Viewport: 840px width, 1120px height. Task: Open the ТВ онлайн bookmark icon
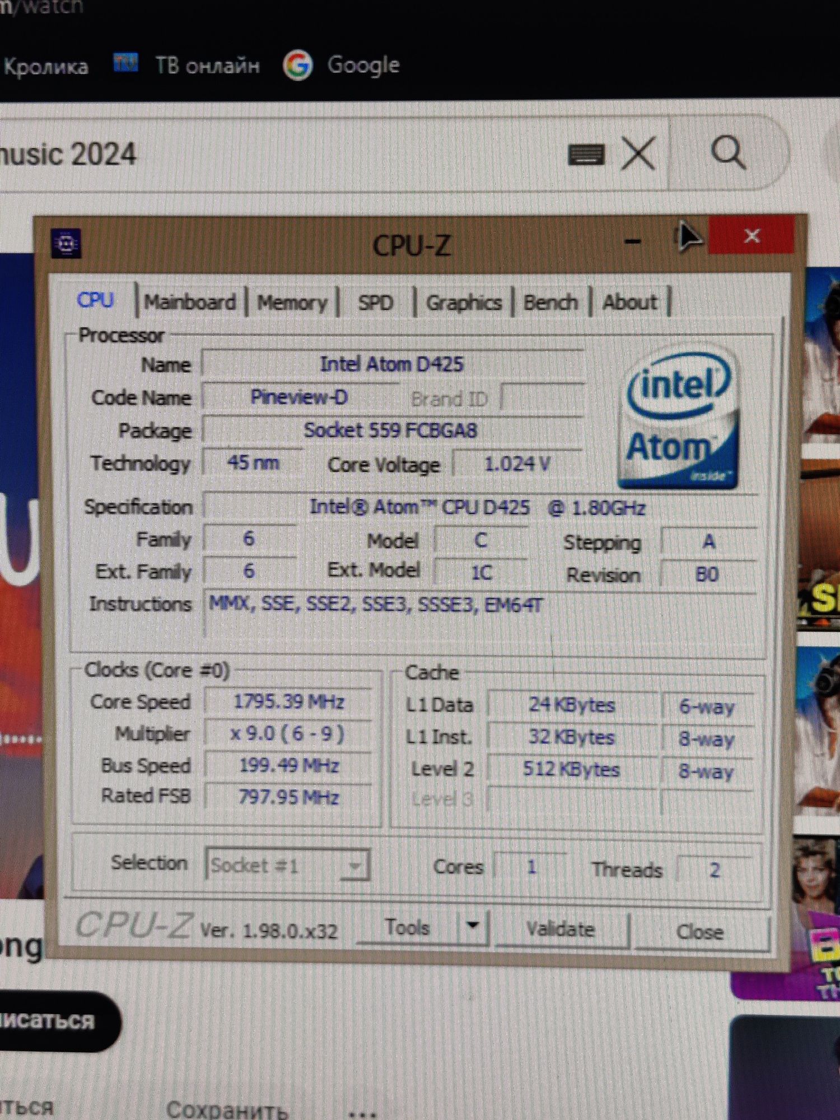click(125, 62)
